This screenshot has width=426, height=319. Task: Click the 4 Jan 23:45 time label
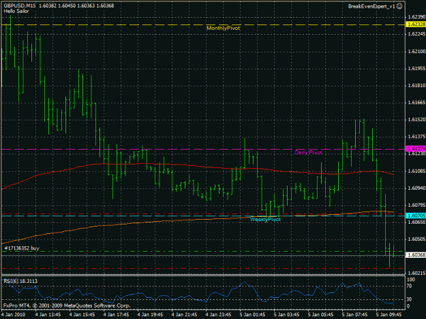tap(218, 315)
